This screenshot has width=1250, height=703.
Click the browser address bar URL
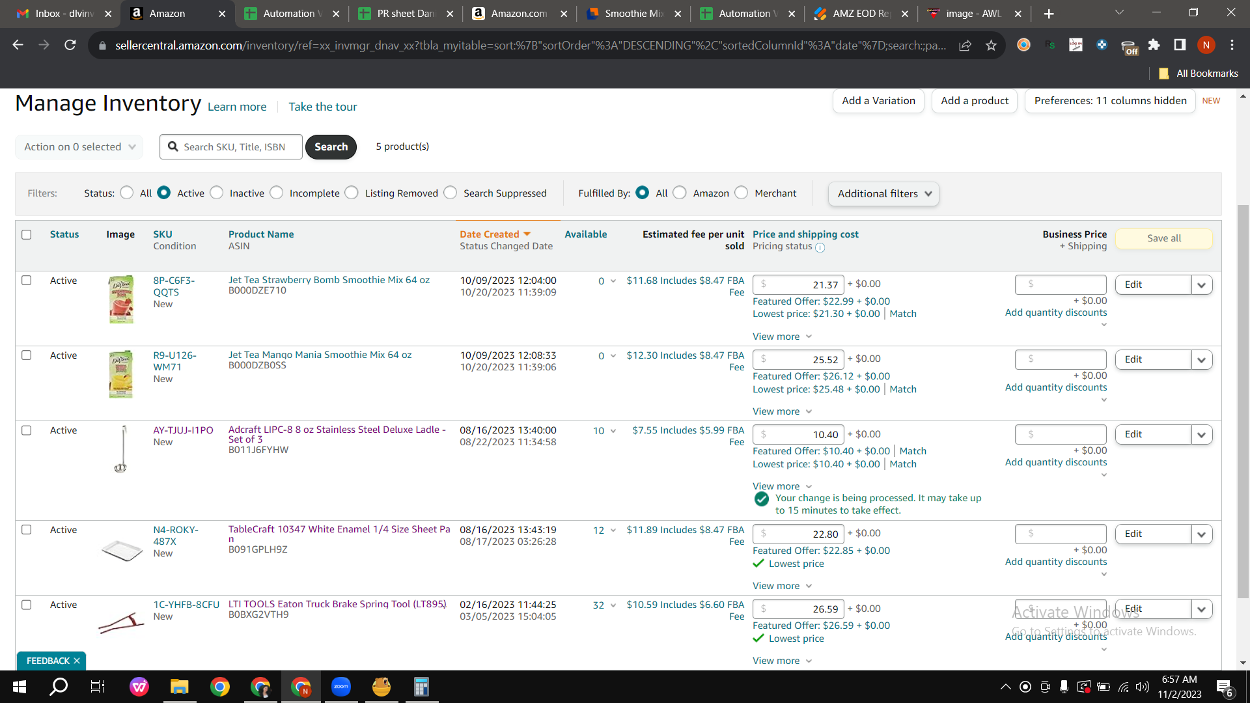pyautogui.click(x=531, y=45)
